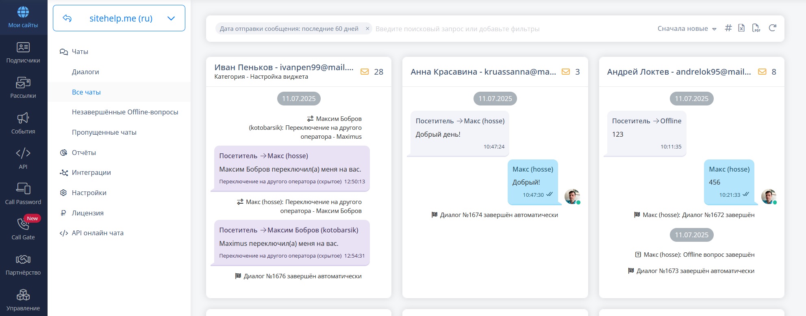Click Диалог №1672 завершён status line
The width and height of the screenshot is (806, 316).
click(694, 215)
